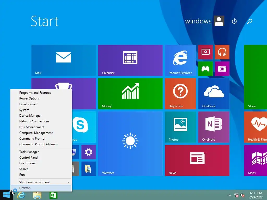Viewport: 267px width, 200px height.
Task: Open the OneDrive tile
Action: click(214, 94)
